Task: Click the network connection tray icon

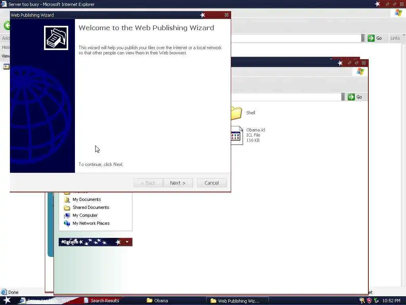Action: tap(376, 301)
